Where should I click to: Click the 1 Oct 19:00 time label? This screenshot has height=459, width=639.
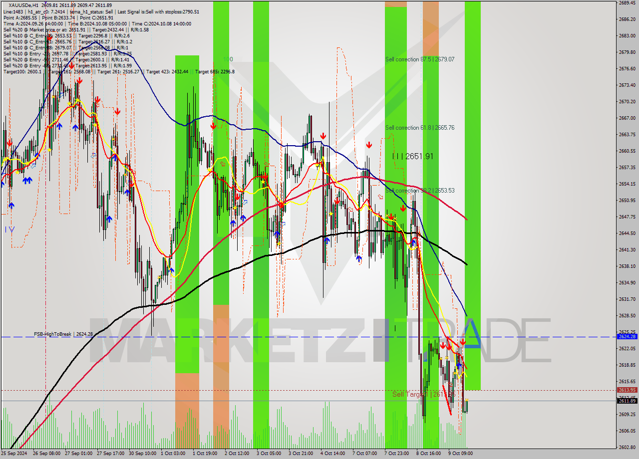206,454
